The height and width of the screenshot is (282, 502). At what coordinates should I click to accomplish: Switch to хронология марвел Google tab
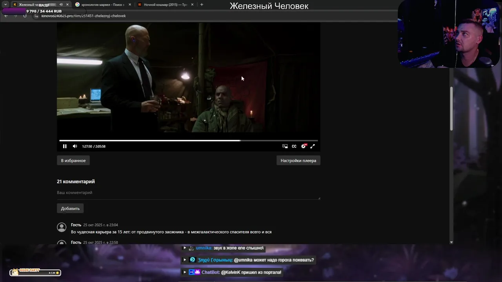(x=103, y=5)
